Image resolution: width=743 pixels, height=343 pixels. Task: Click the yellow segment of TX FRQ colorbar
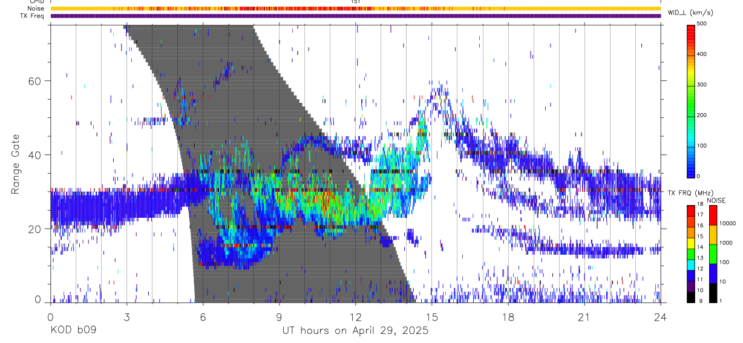point(690,243)
